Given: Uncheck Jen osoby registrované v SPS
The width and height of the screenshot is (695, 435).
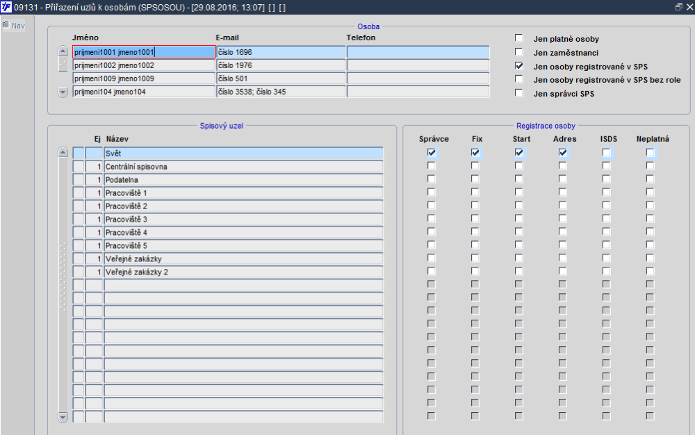Looking at the screenshot, I should coord(518,66).
